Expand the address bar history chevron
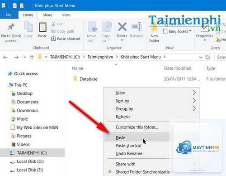The height and width of the screenshot is (176, 226). click(x=201, y=57)
